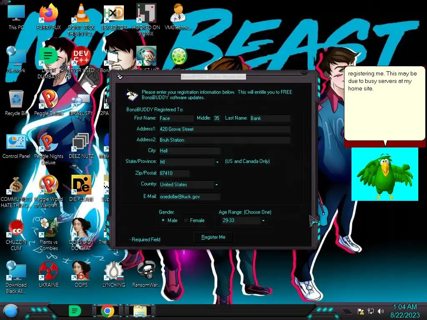Viewport: 427px width, 320px height.
Task: Open the COMMUNISTS HATE THIS money bag icon
Action: click(x=16, y=192)
